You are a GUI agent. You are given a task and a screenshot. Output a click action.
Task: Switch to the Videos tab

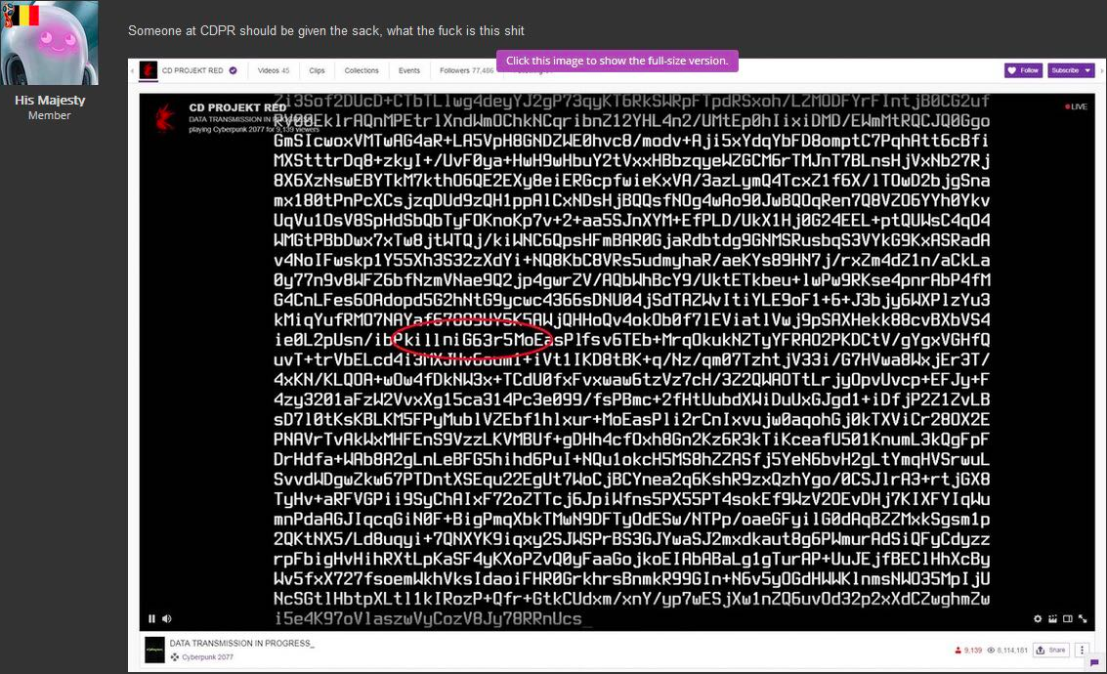point(274,70)
